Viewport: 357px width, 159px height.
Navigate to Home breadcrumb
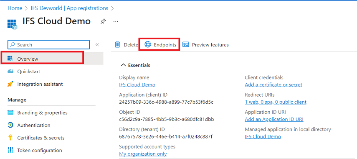[x=15, y=8]
